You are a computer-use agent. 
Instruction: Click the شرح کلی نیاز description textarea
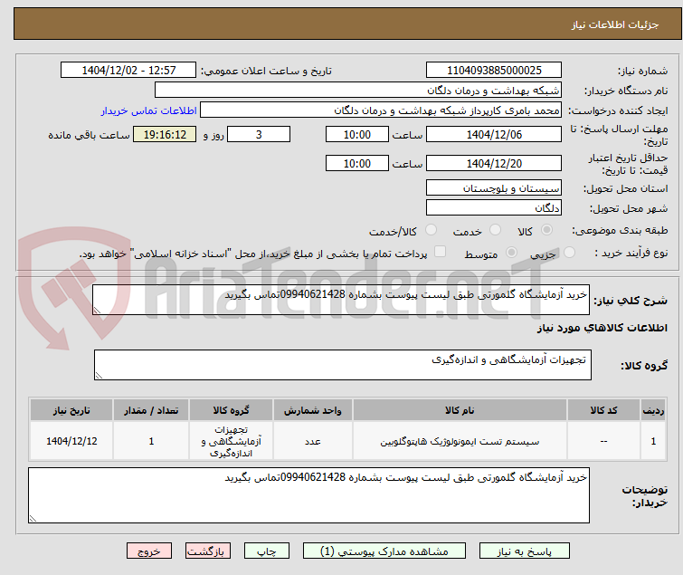coord(341,300)
